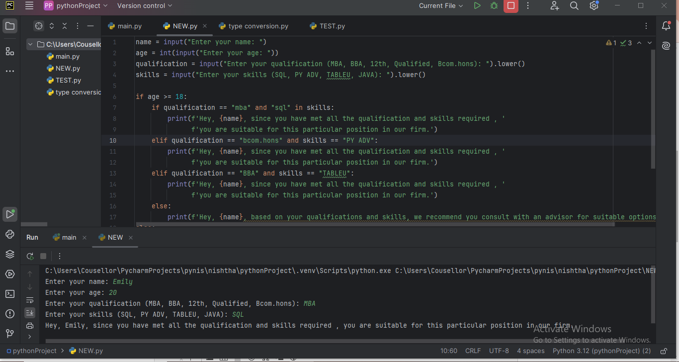The image size is (679, 362).
Task: Open the pythonProject project dropdown
Action: click(x=76, y=6)
